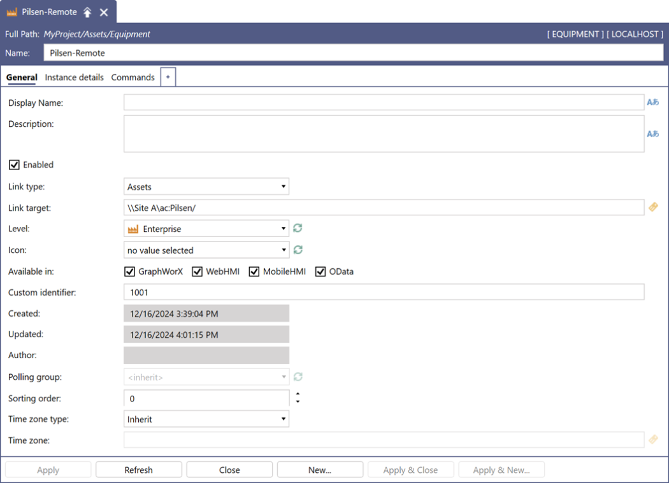Image resolution: width=669 pixels, height=483 pixels.
Task: Open the Polling group dropdown
Action: (x=206, y=377)
